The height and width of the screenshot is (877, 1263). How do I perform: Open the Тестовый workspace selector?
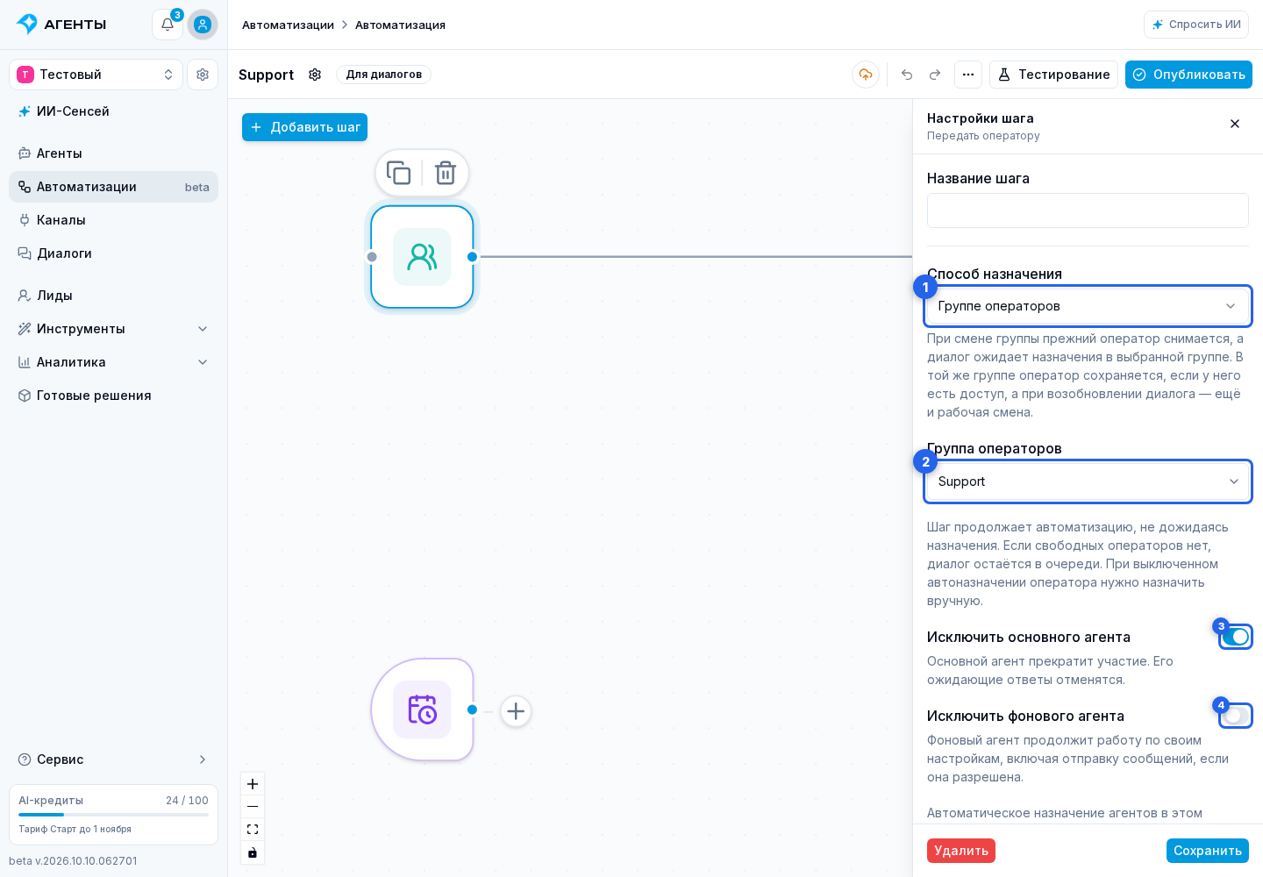click(96, 75)
